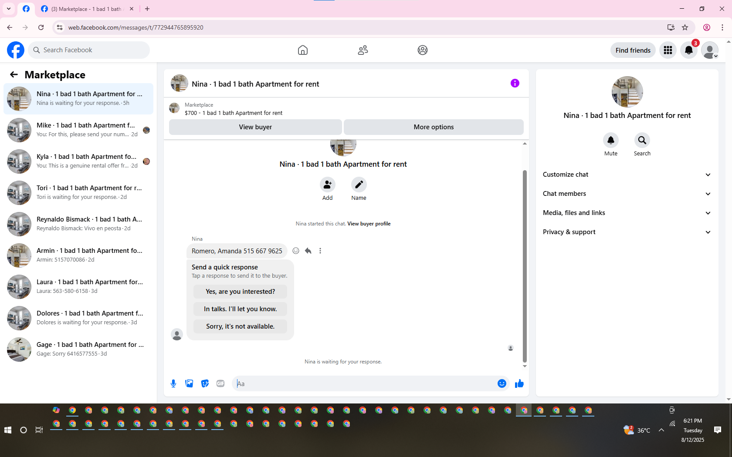Screen dimensions: 732x457
Task: Open more options dots on Nina's message
Action: pos(320,251)
